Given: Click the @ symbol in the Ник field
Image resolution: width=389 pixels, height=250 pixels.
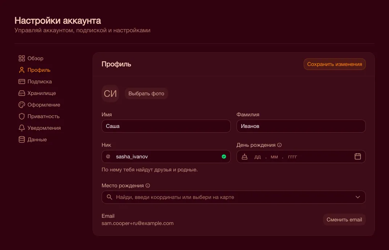Looking at the screenshot, I should pos(108,157).
